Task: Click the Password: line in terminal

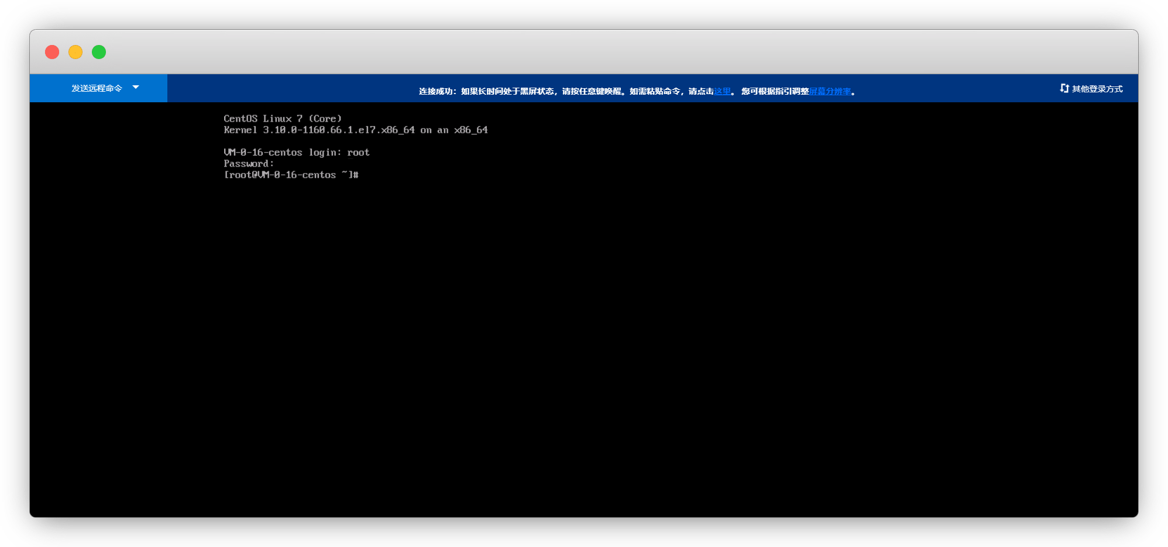Action: click(x=248, y=164)
